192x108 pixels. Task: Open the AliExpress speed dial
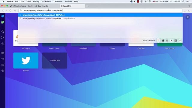[x=26, y=48]
